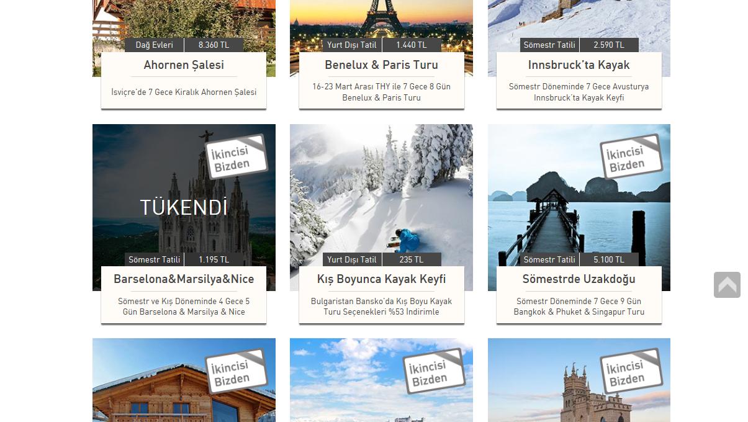The image size is (748, 422).
Task: Open Innsbruck'ta Kayak deal title
Action: 579,65
